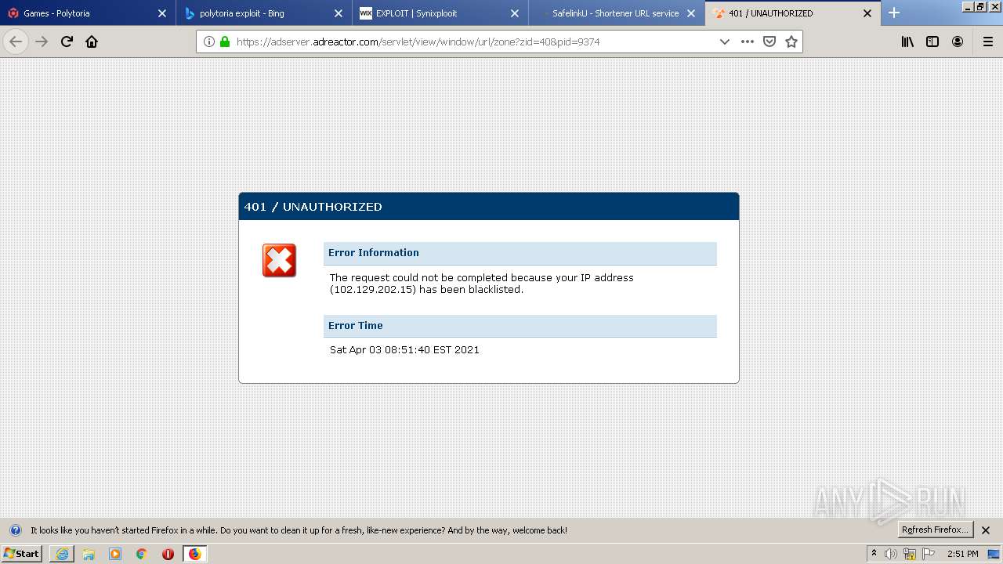
Task: Expand the URL bar history dropdown
Action: (x=725, y=42)
